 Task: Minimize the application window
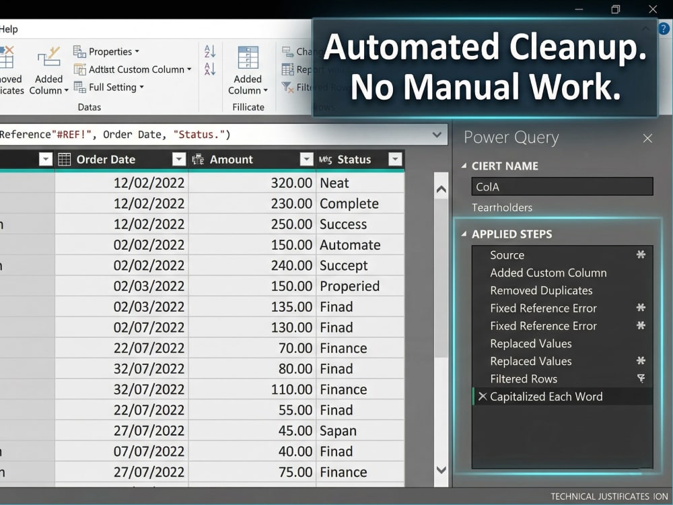point(579,9)
